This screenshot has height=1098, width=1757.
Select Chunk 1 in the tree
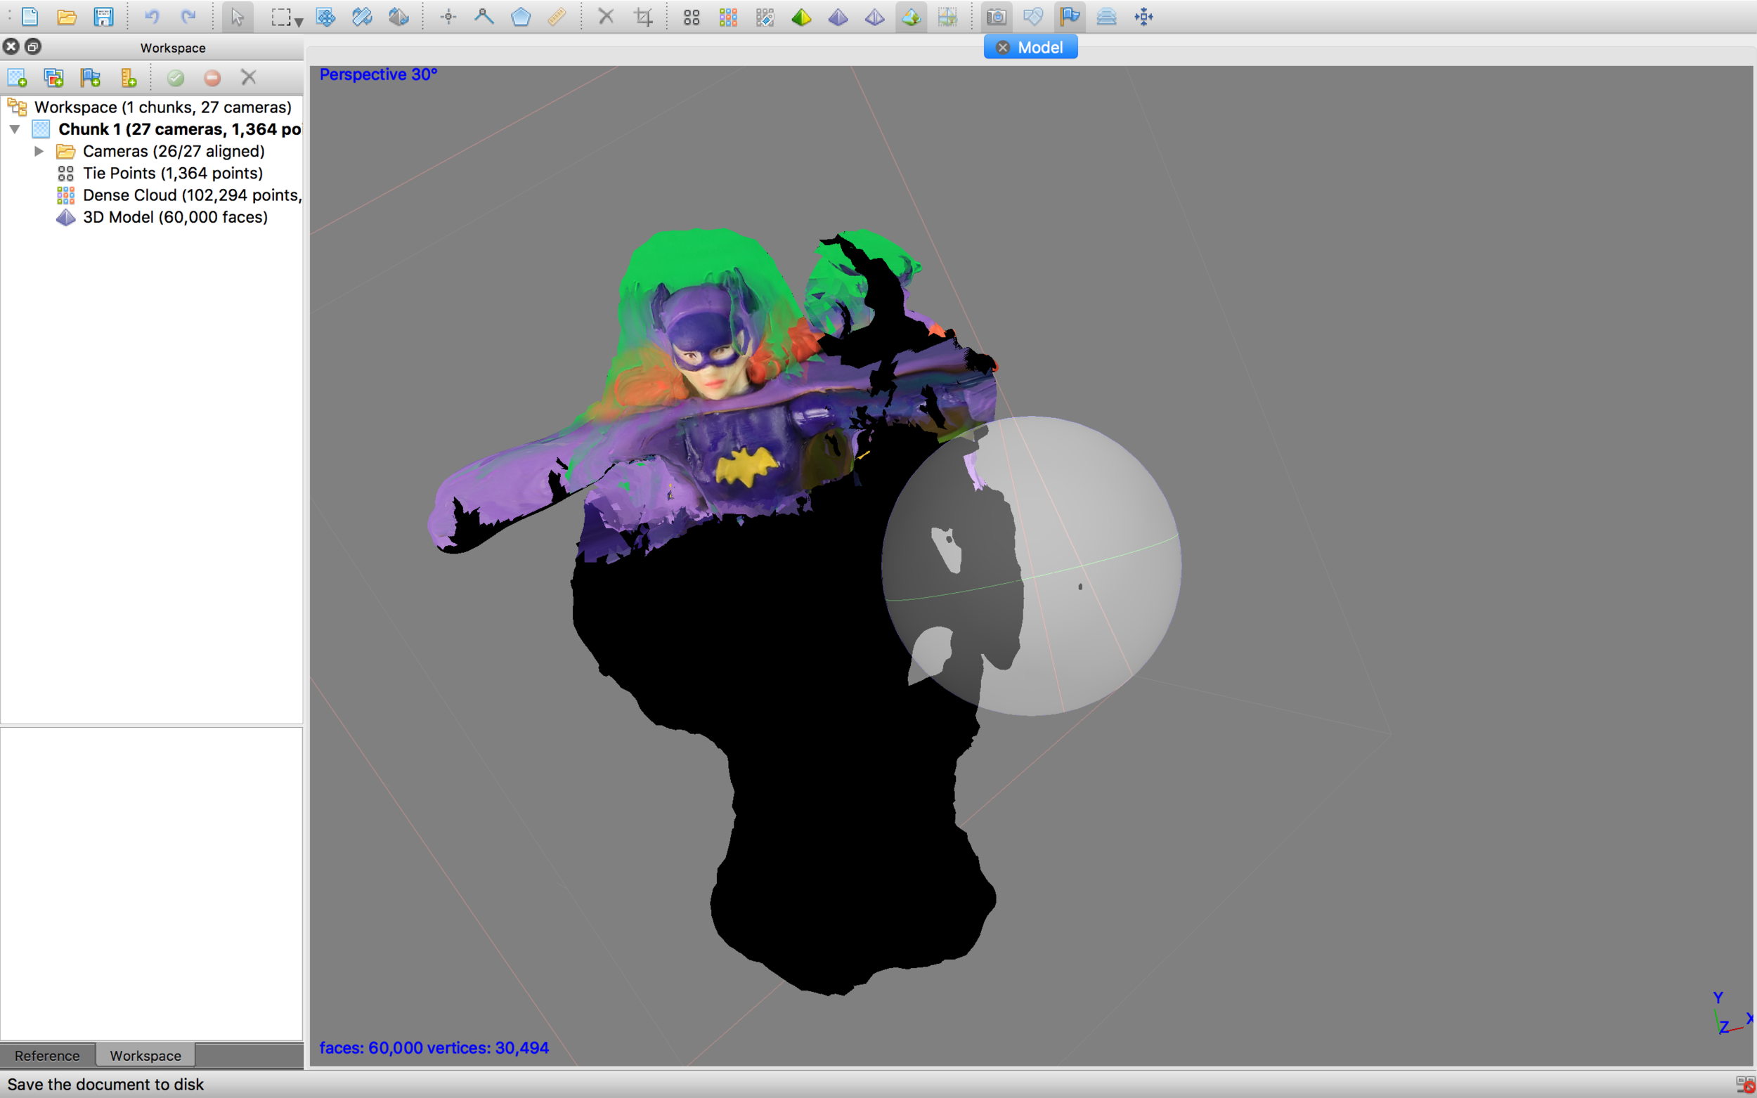(x=179, y=129)
